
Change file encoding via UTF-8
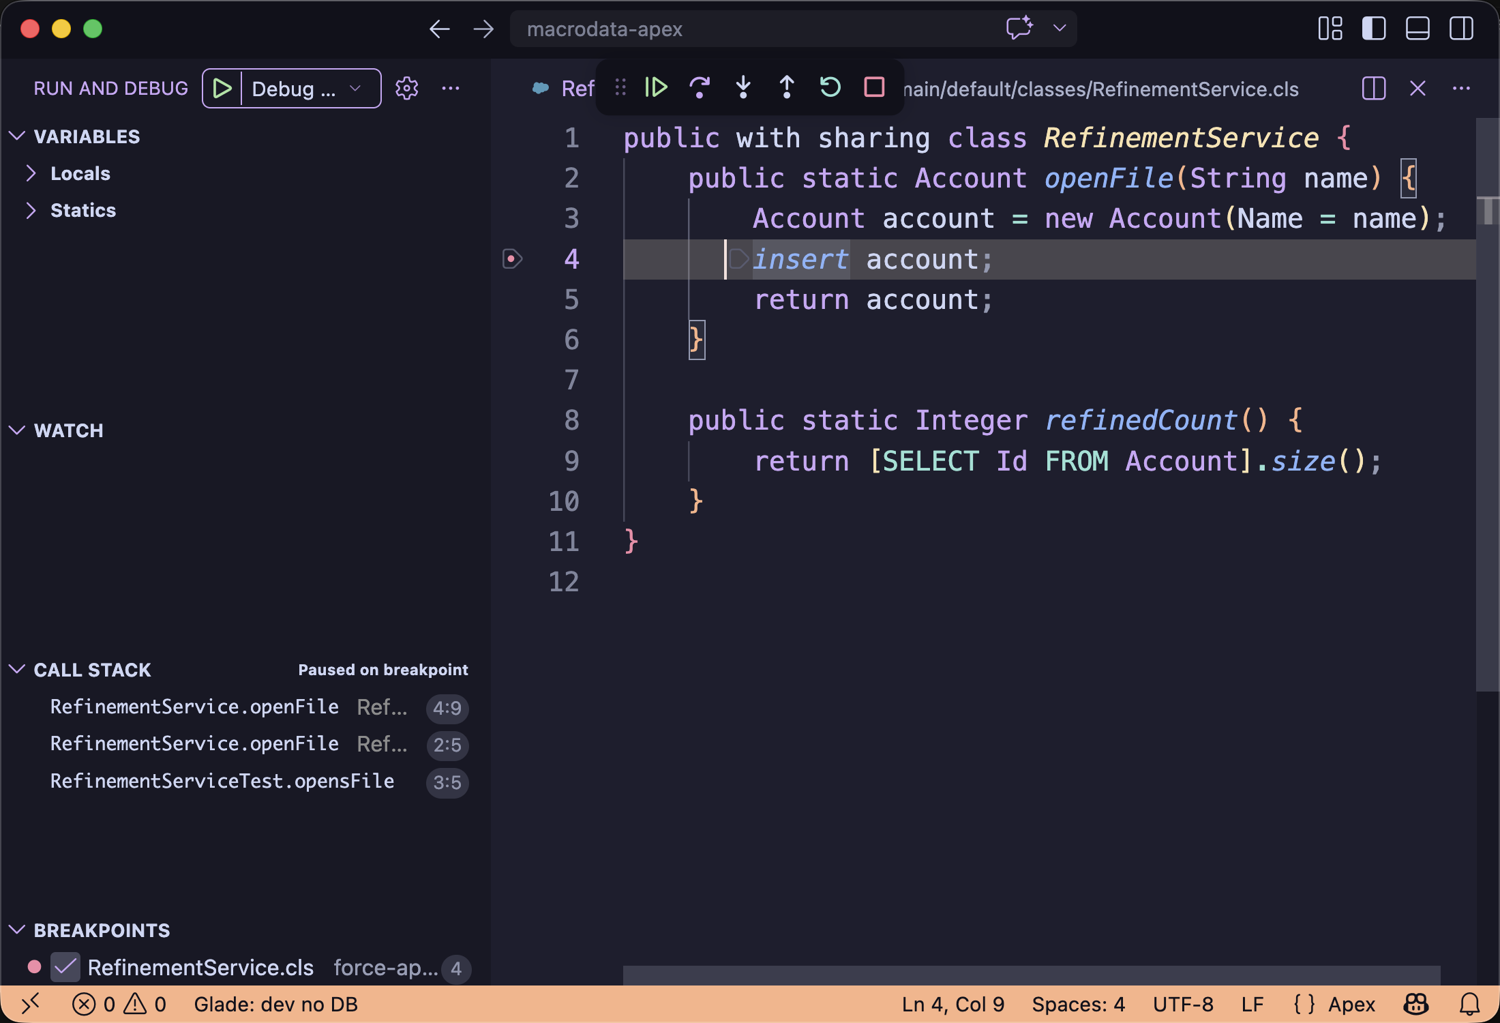(1183, 1004)
